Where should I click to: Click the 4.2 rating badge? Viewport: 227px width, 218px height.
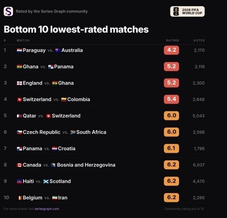click(x=171, y=50)
